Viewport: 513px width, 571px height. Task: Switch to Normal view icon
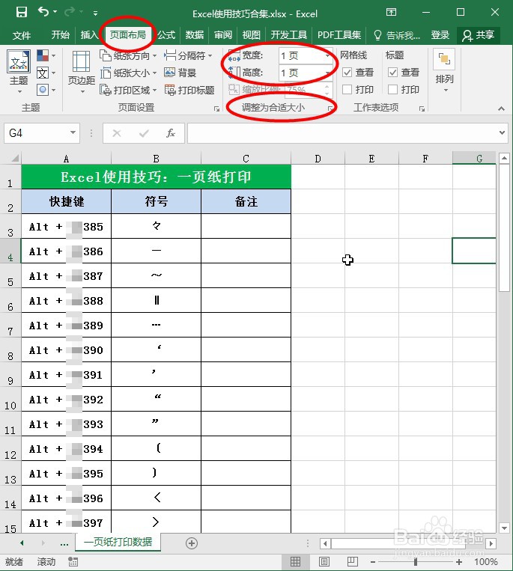(x=295, y=561)
